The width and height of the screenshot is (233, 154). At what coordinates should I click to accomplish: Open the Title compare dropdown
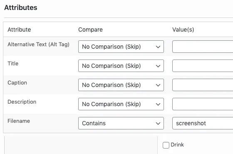point(121,66)
